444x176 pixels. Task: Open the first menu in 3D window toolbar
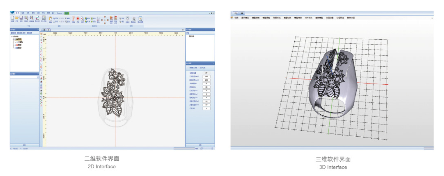click(x=236, y=18)
